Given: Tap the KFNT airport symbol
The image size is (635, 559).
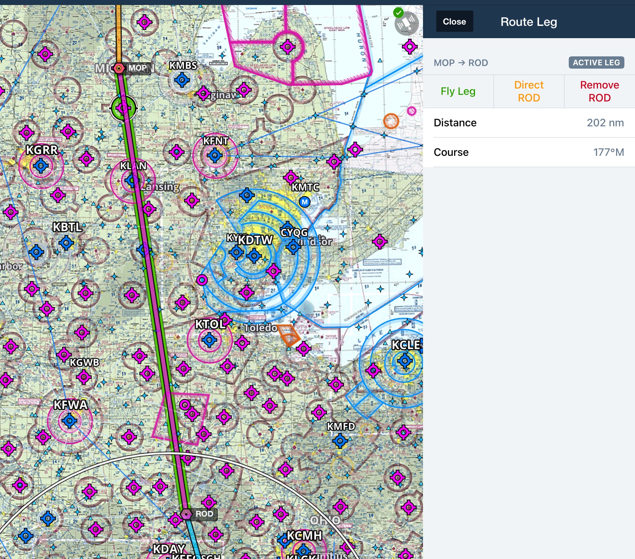Looking at the screenshot, I should (215, 155).
